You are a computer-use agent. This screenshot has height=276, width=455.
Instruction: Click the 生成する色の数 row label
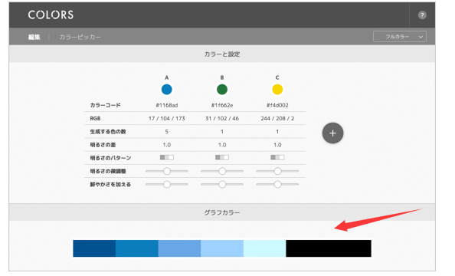click(x=108, y=132)
